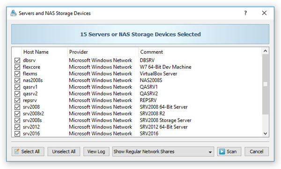Select the flexcore host name
This screenshot has height=169, width=281.
(31, 67)
